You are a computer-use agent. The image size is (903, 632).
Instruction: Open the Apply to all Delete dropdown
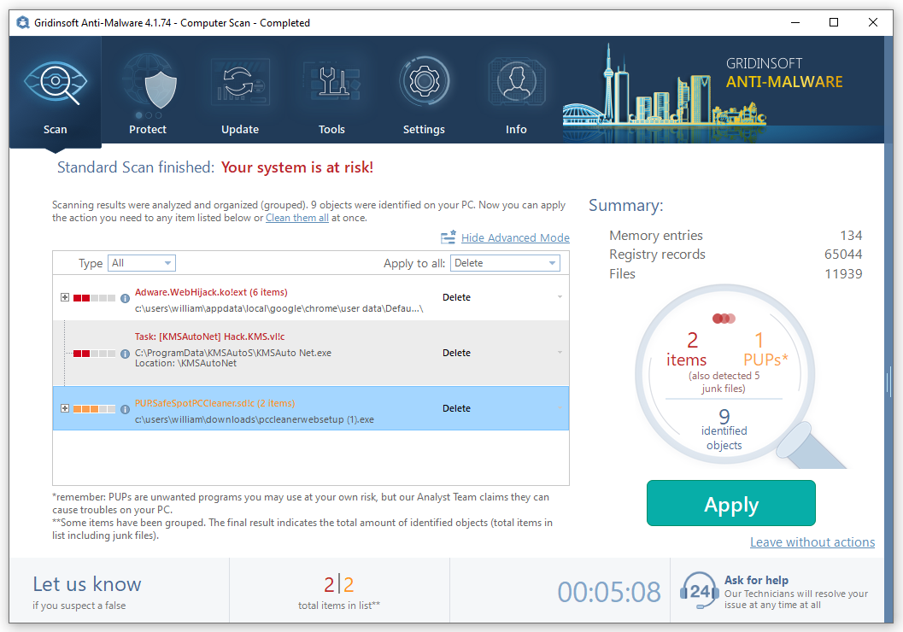coord(505,263)
